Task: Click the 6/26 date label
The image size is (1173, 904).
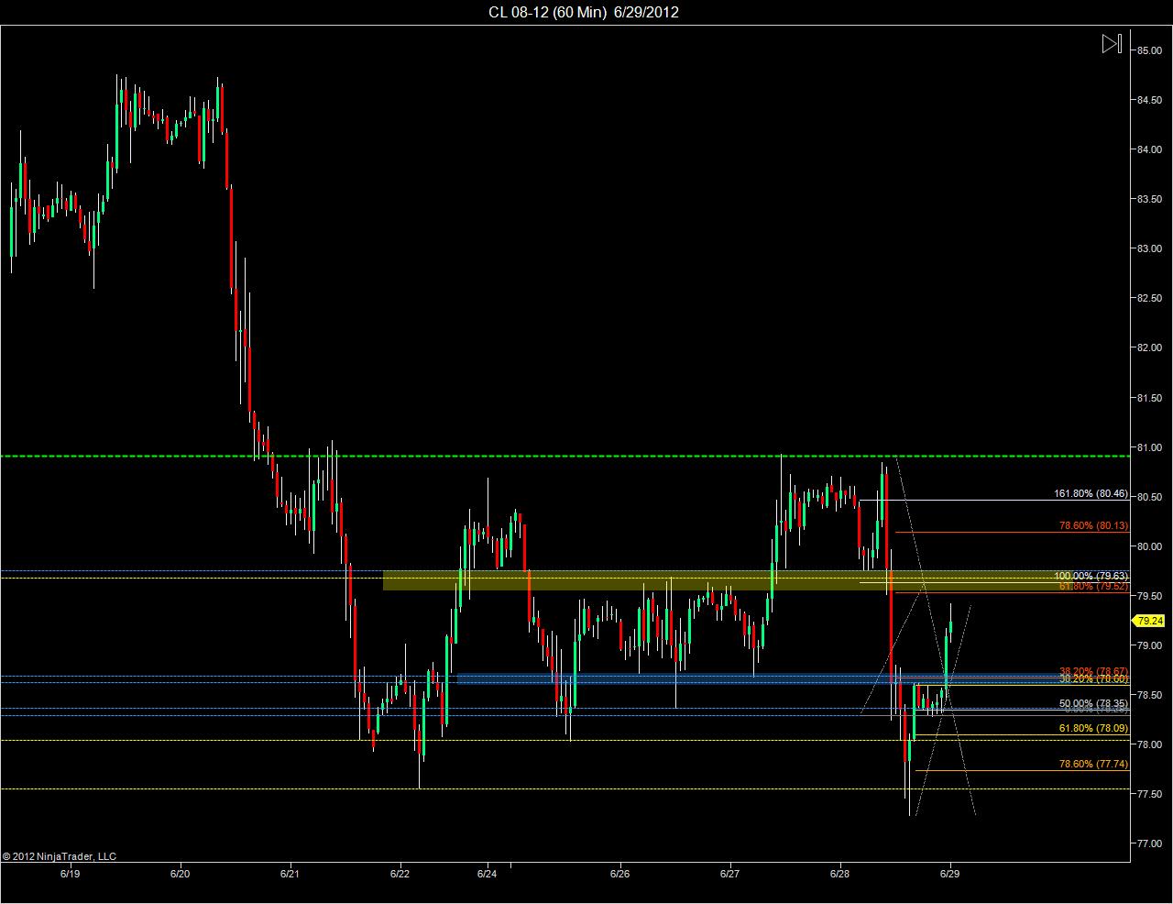Action: [620, 875]
